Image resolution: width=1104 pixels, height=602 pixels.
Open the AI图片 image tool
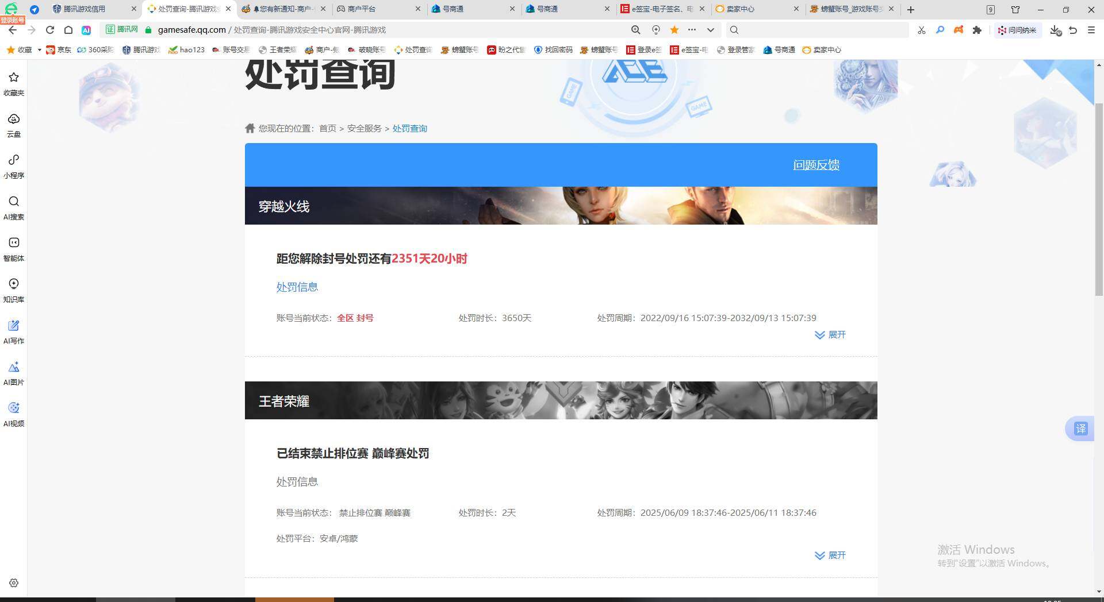point(13,372)
